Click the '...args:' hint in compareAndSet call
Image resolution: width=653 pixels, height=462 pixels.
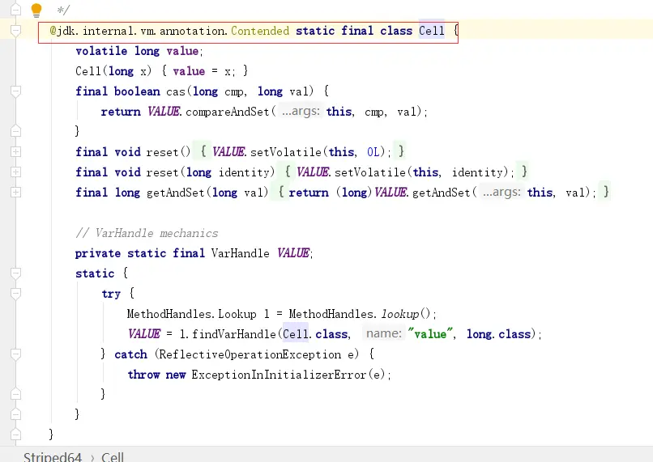coord(301,112)
